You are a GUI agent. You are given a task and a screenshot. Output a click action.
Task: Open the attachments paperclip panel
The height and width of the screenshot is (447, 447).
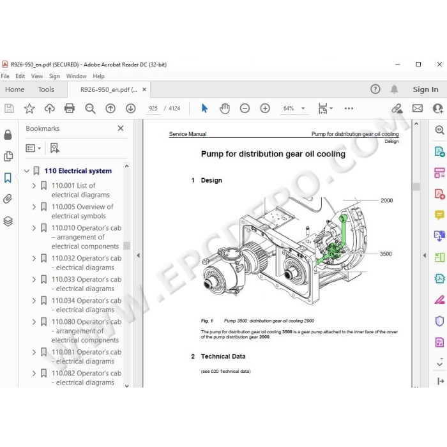pos(8,199)
